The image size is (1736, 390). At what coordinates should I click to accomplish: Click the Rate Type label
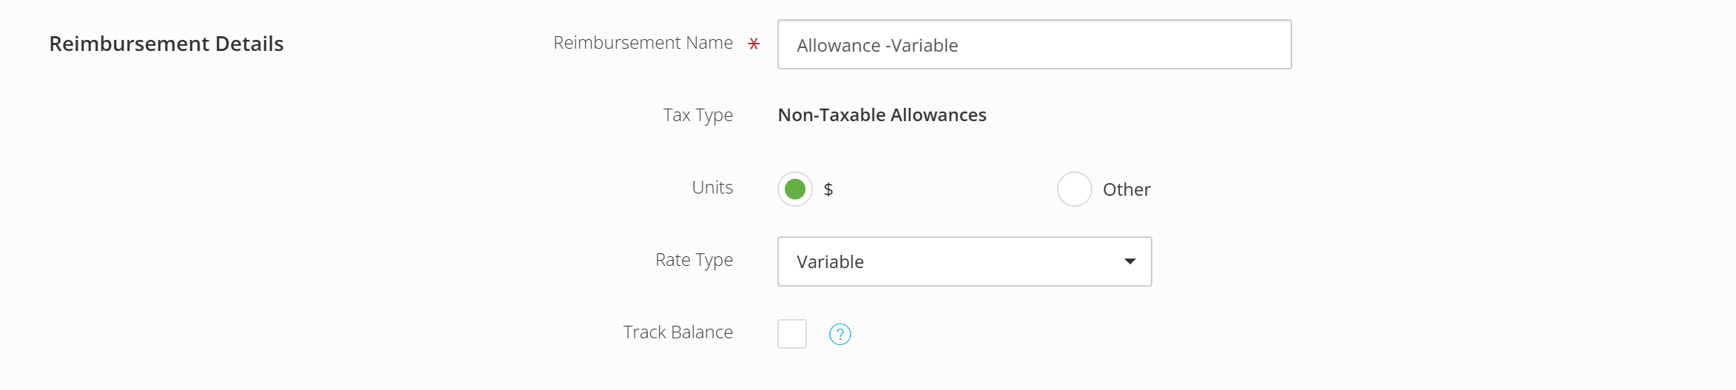[694, 260]
